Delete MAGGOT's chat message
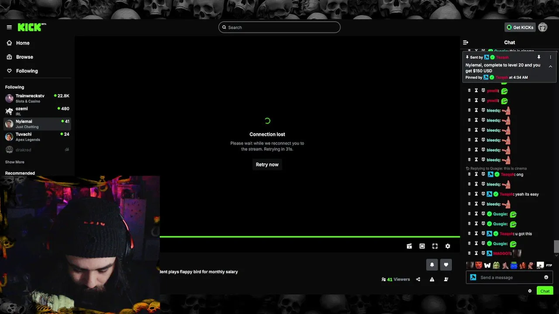This screenshot has width=559, height=314. 469,253
